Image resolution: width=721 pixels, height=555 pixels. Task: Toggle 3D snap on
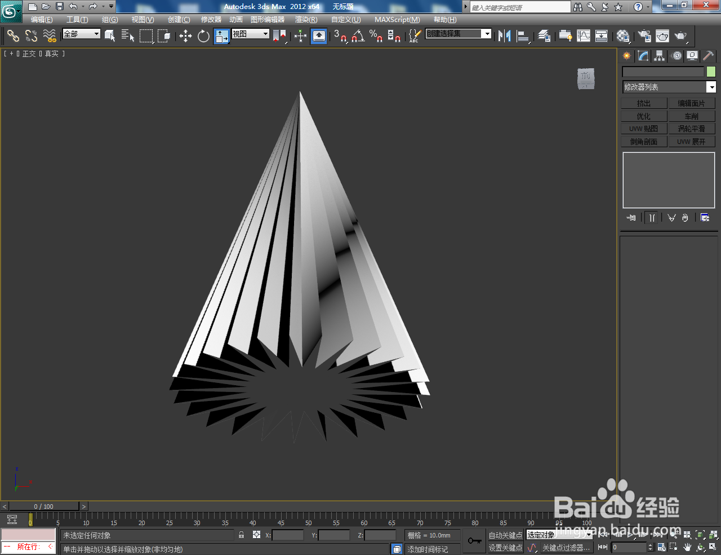340,36
